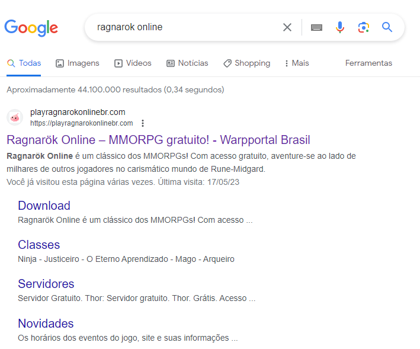Switch to the Vídeos tab

(x=133, y=63)
